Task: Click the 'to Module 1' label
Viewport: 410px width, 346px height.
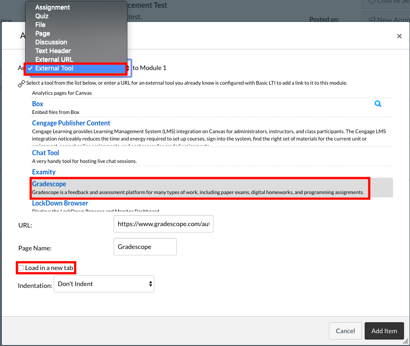Action: tap(149, 68)
